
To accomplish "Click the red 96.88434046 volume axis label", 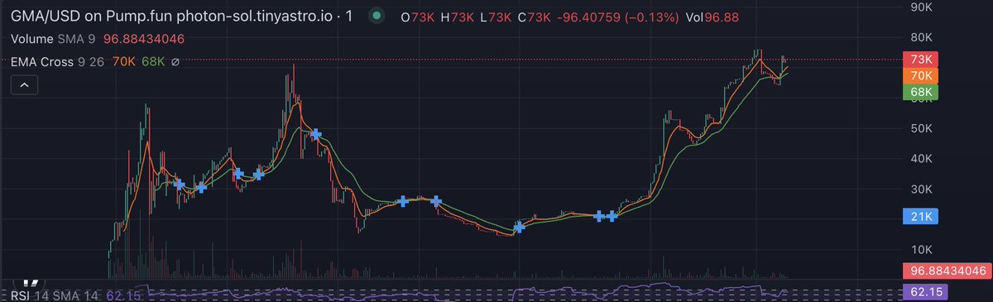I will [x=947, y=271].
